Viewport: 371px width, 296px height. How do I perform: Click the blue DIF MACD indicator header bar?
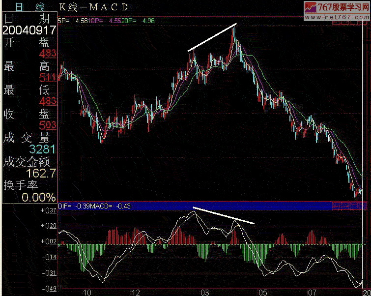pyautogui.click(x=211, y=206)
